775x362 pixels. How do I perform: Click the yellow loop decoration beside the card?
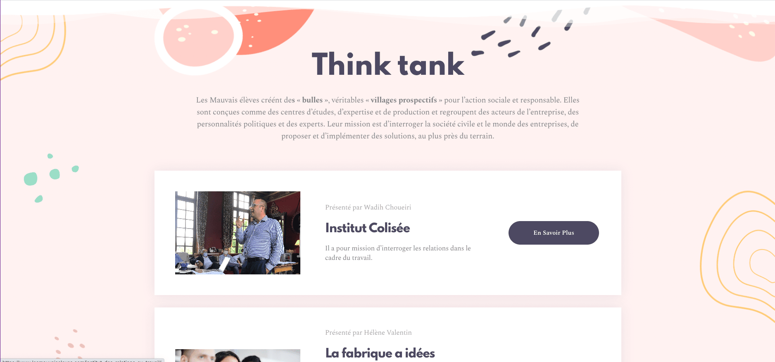point(738,256)
